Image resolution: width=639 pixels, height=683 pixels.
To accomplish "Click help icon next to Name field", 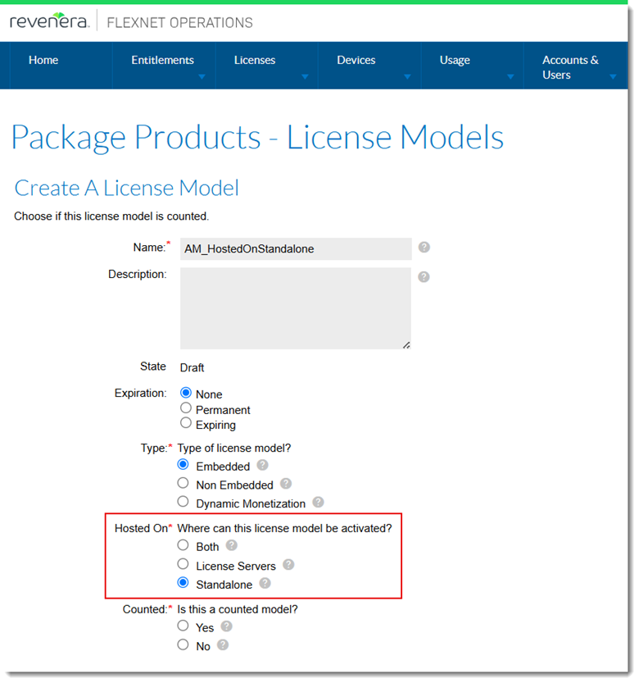I will (424, 248).
